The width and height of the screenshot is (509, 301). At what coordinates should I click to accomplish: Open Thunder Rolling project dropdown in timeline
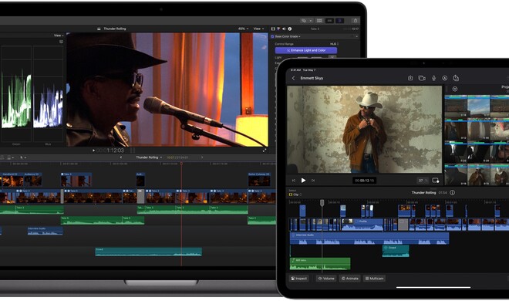[149, 157]
